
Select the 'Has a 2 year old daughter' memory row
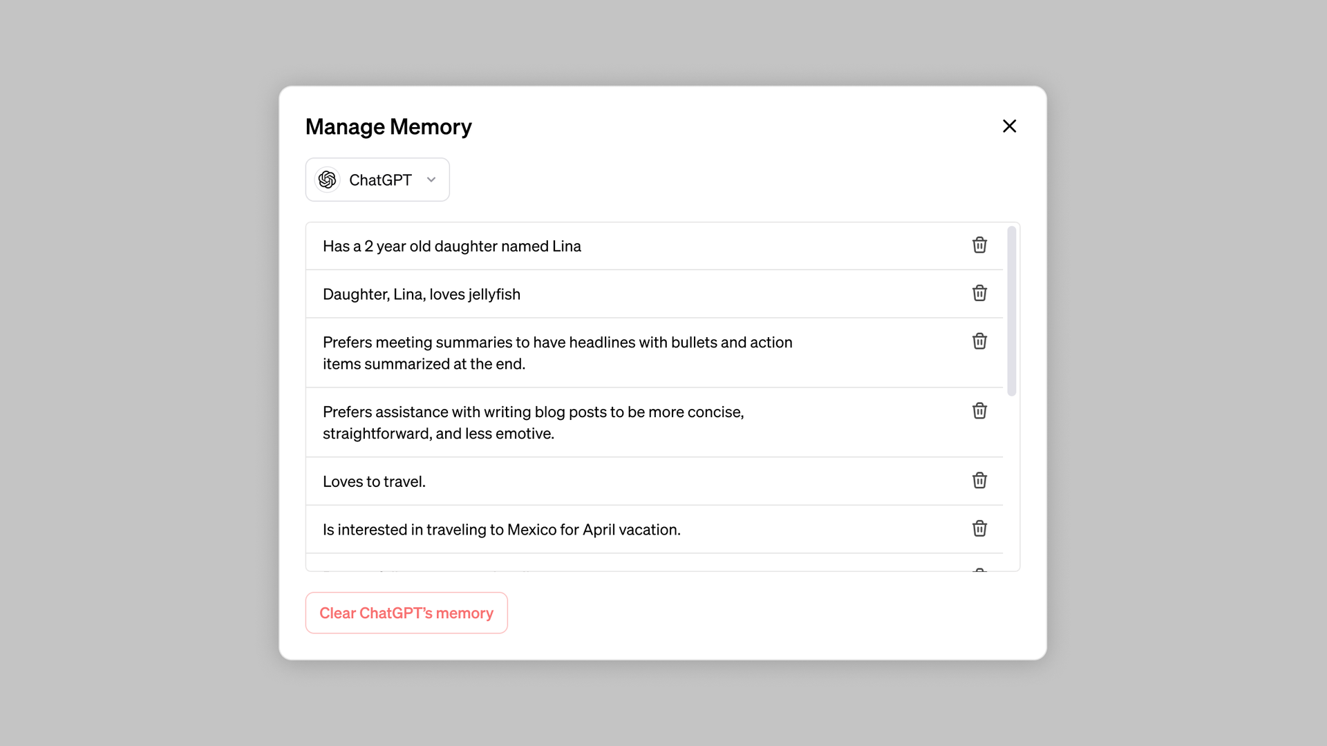coord(452,246)
